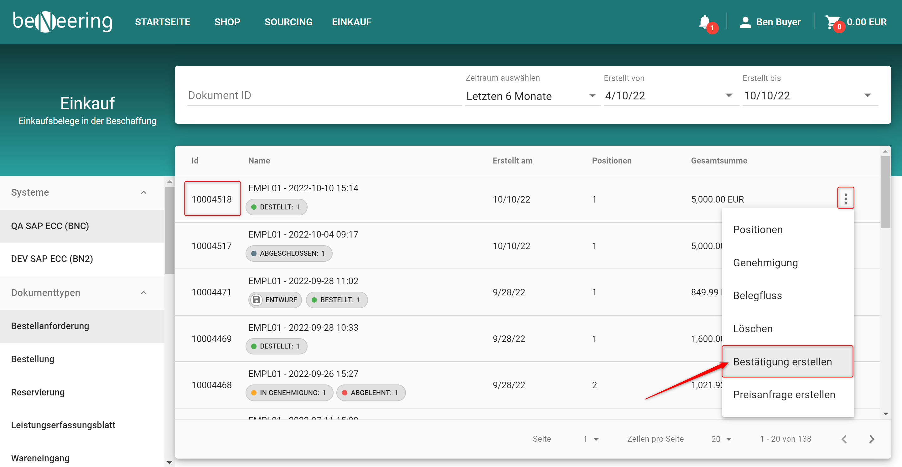Click the Ben Buyer user profile icon
The image size is (902, 467).
click(x=745, y=22)
